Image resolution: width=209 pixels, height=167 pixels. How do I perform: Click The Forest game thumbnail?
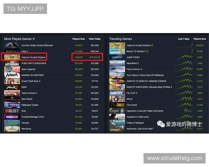117,105
